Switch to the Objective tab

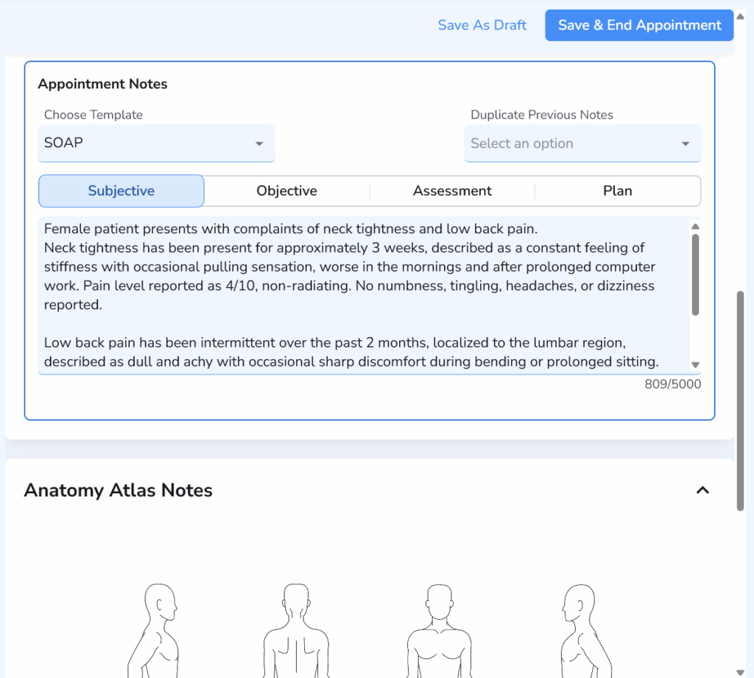pyautogui.click(x=286, y=191)
